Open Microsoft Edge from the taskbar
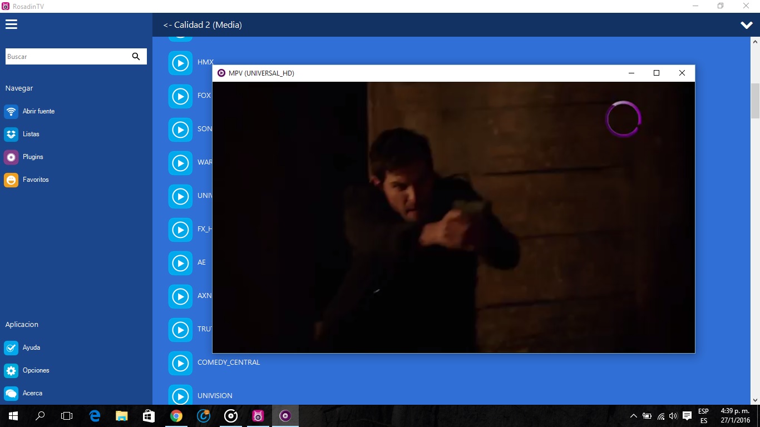Image resolution: width=760 pixels, height=427 pixels. tap(95, 416)
